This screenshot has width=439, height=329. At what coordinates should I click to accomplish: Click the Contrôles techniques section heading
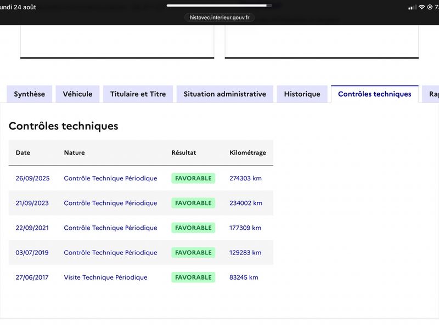click(63, 126)
